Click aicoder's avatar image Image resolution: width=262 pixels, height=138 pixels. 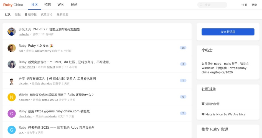[x=12, y=81]
